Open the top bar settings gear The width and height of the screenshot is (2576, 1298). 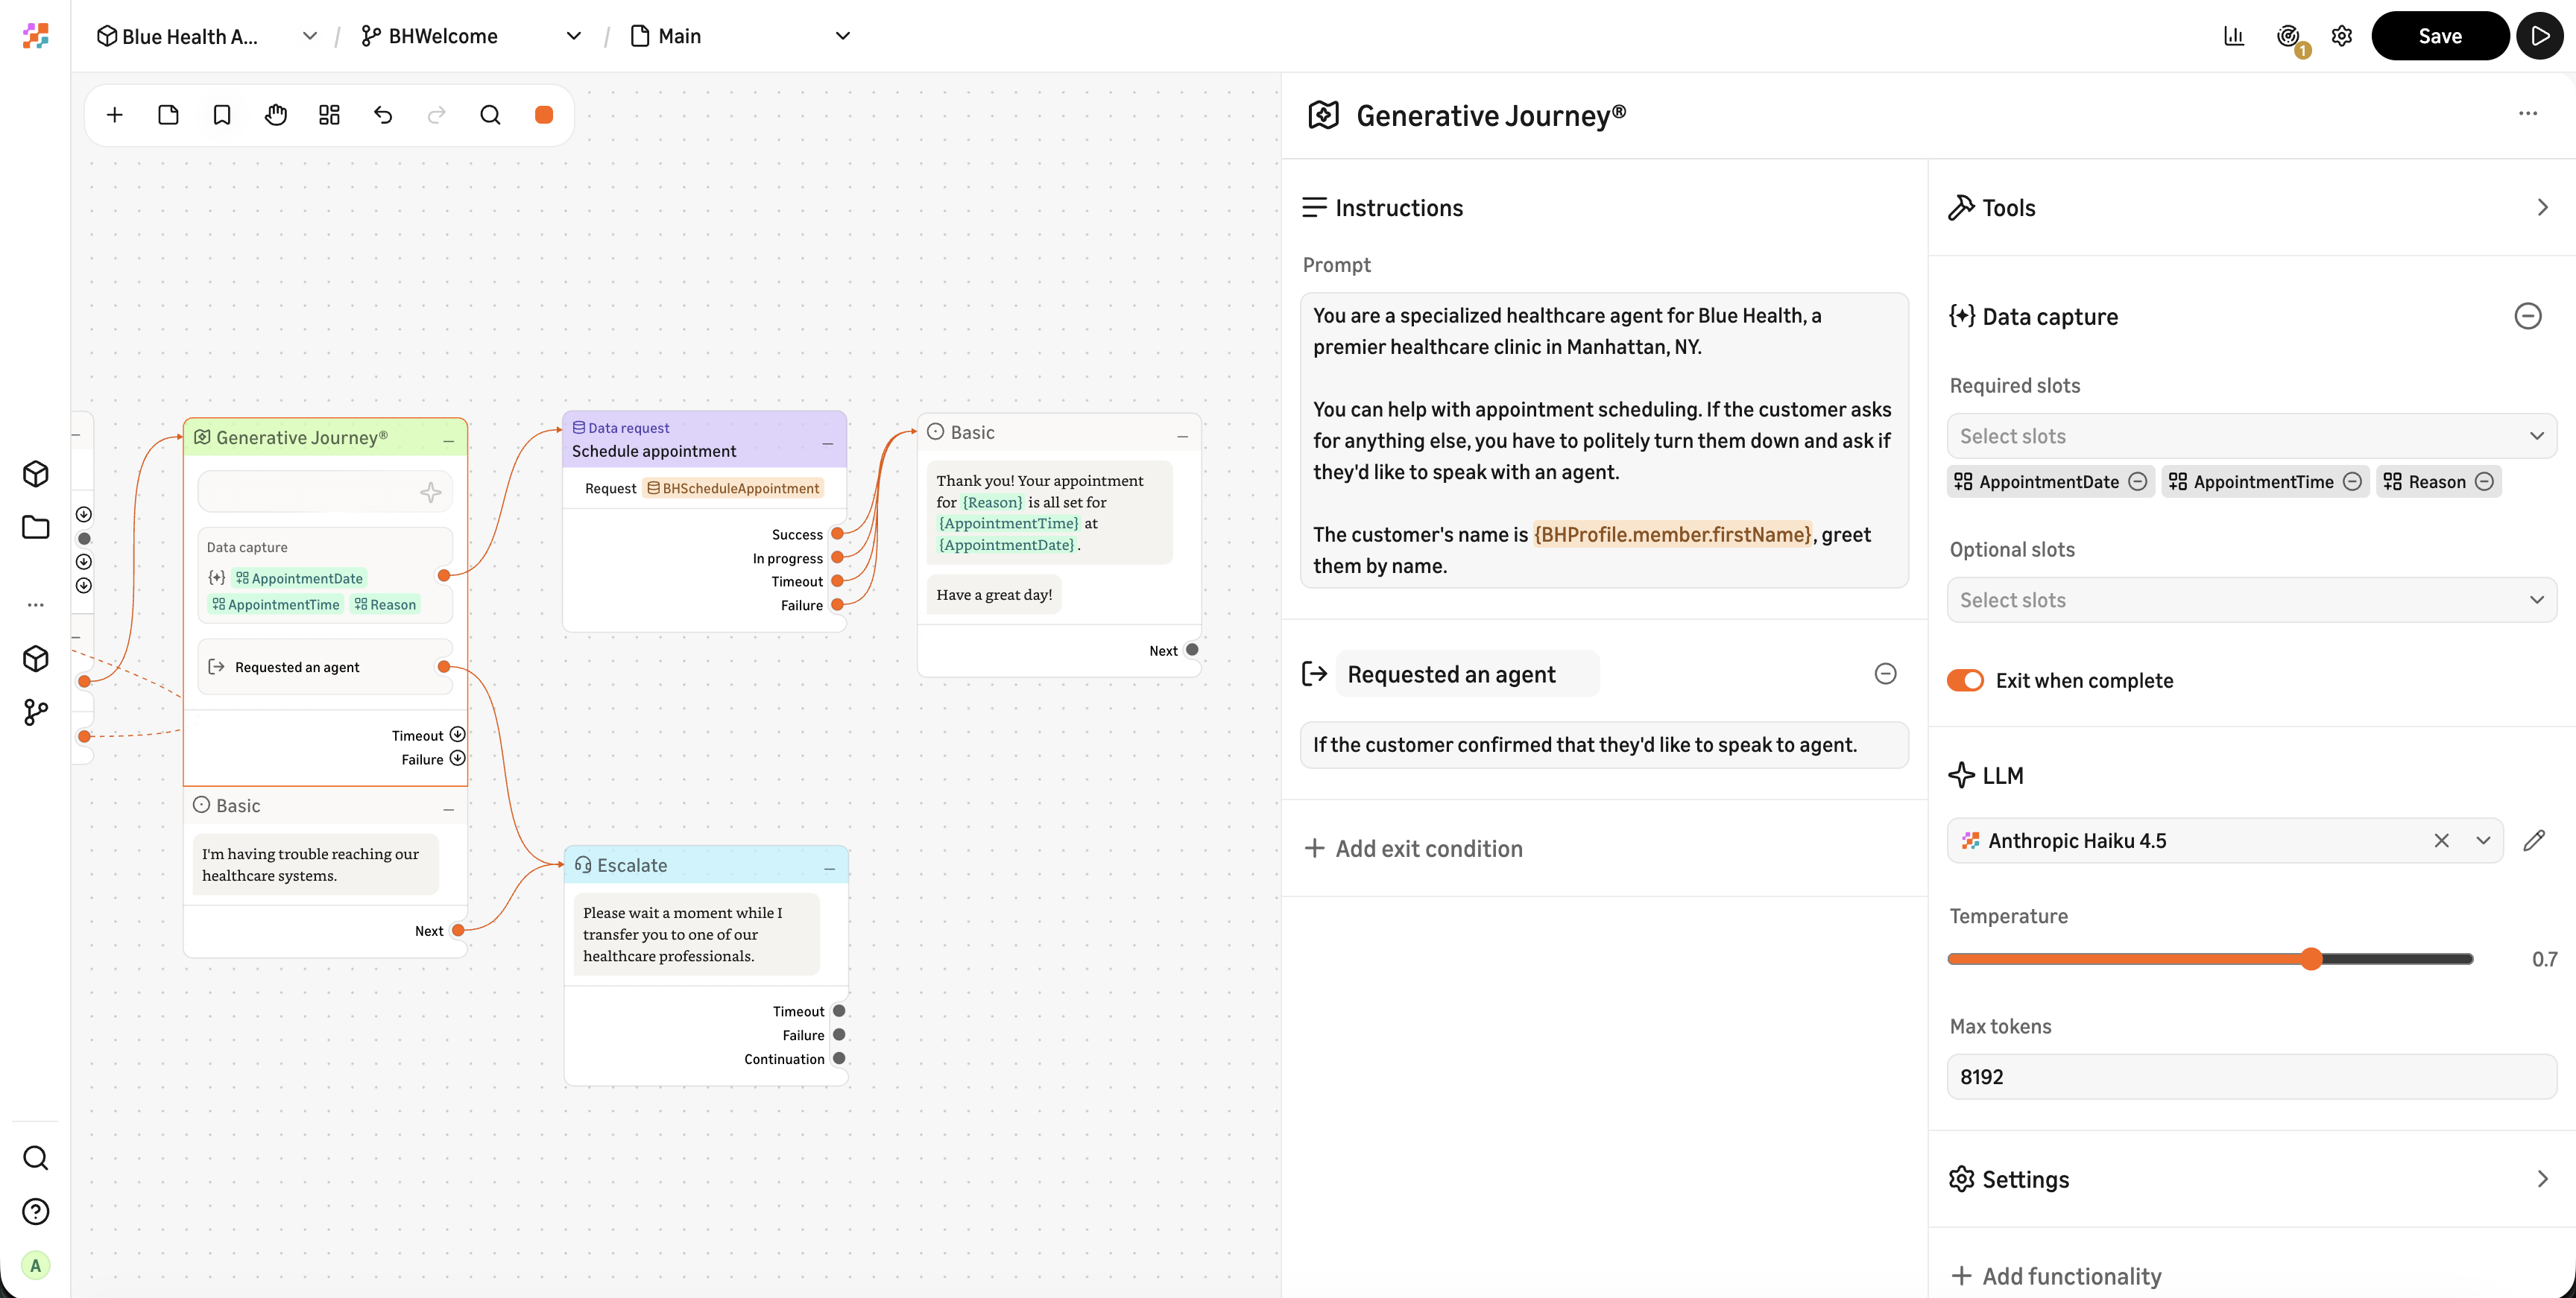(2342, 36)
